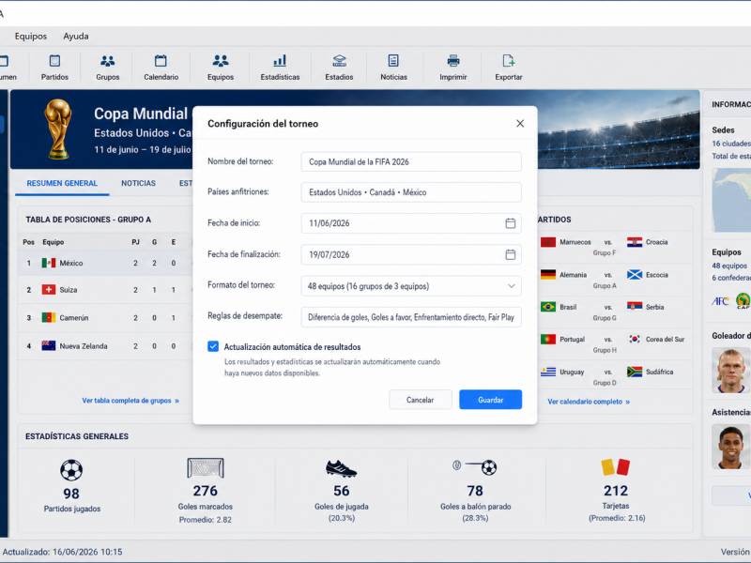
Task: Click the goal net Goles marcados icon
Action: 206,468
